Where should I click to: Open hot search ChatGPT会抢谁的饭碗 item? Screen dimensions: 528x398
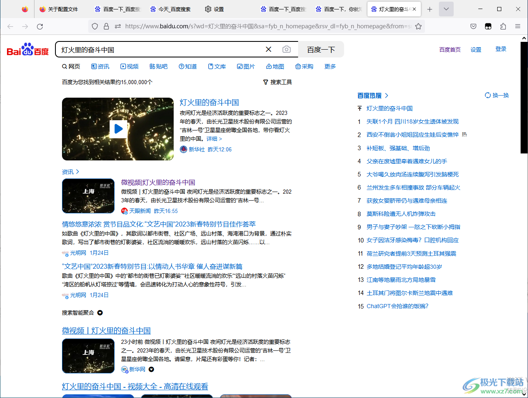click(397, 306)
